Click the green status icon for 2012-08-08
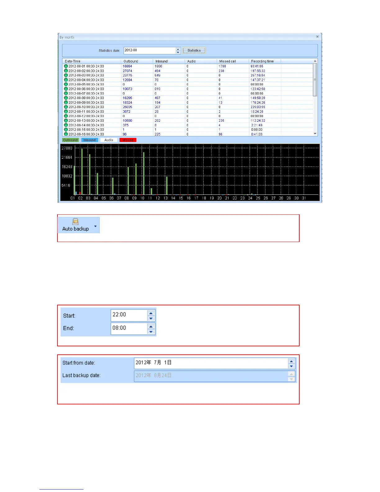The image size is (380, 492). point(66,98)
